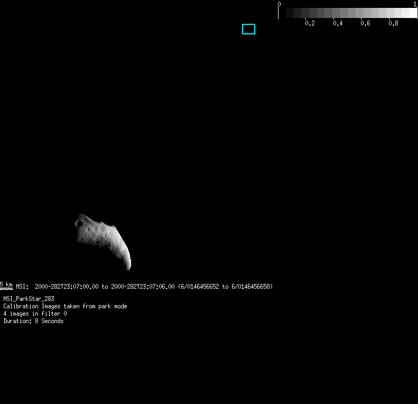Click the 0.4 tick label on colorbar
This screenshot has height=404, width=418.
point(338,23)
